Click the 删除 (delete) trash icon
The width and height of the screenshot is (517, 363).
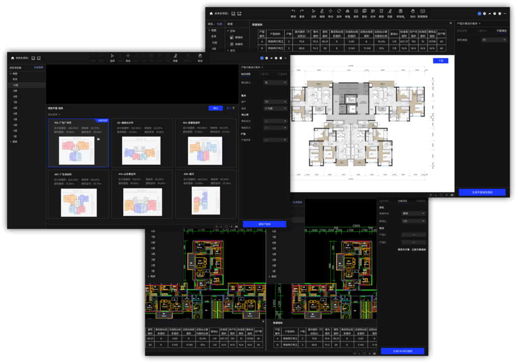pos(381,11)
